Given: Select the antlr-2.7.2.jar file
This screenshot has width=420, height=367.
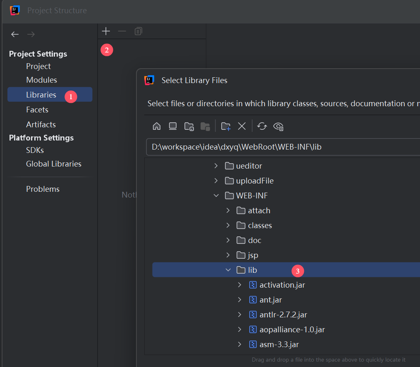Looking at the screenshot, I should 283,315.
